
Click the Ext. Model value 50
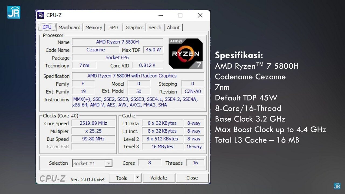[139, 92]
